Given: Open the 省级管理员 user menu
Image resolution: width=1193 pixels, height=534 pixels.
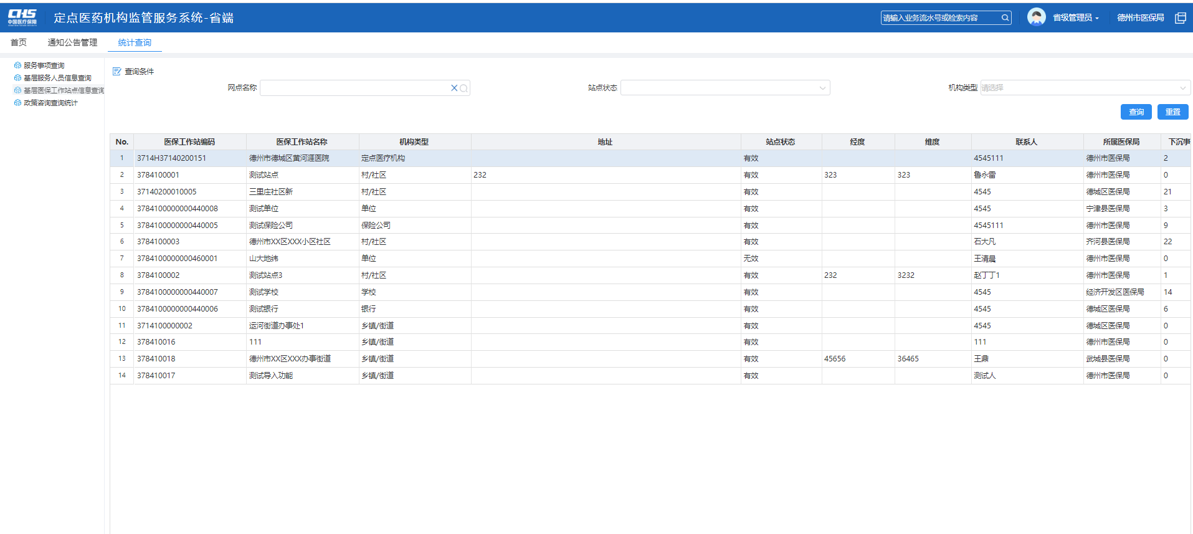Looking at the screenshot, I should (x=1075, y=18).
